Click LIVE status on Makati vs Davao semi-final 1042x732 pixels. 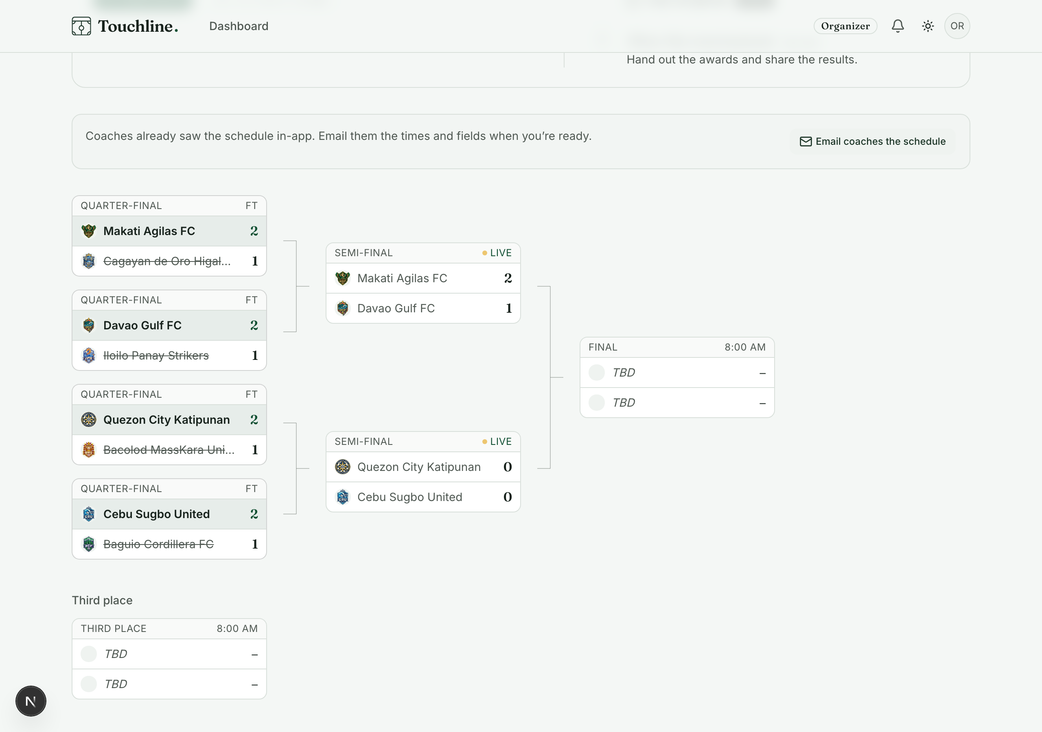pyautogui.click(x=497, y=253)
